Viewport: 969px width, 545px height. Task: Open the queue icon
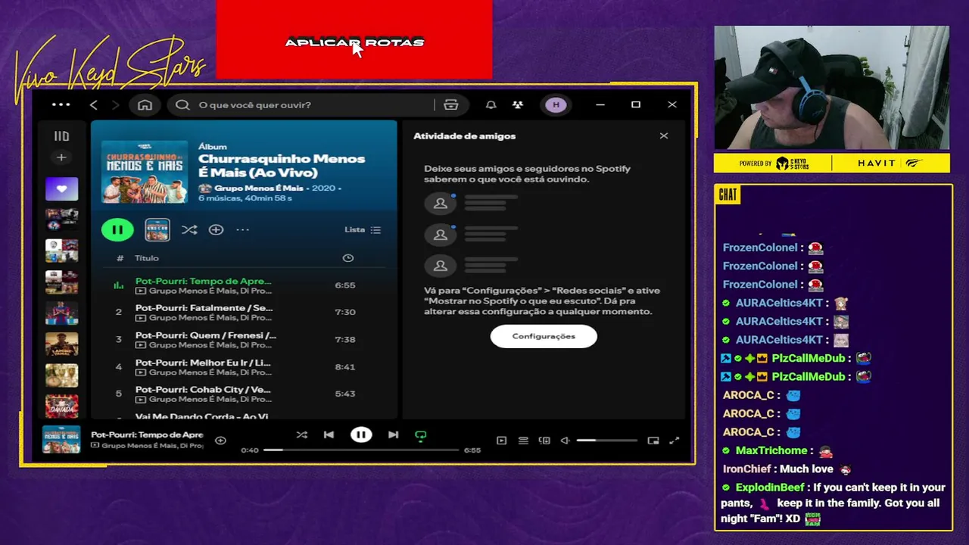[x=523, y=441]
